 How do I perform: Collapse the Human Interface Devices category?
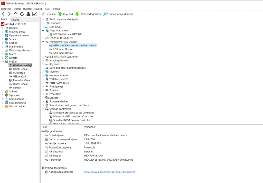pos(43,42)
